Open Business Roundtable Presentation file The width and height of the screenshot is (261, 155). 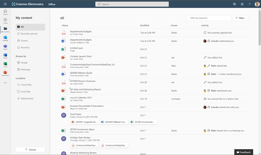pyautogui.click(x=87, y=106)
